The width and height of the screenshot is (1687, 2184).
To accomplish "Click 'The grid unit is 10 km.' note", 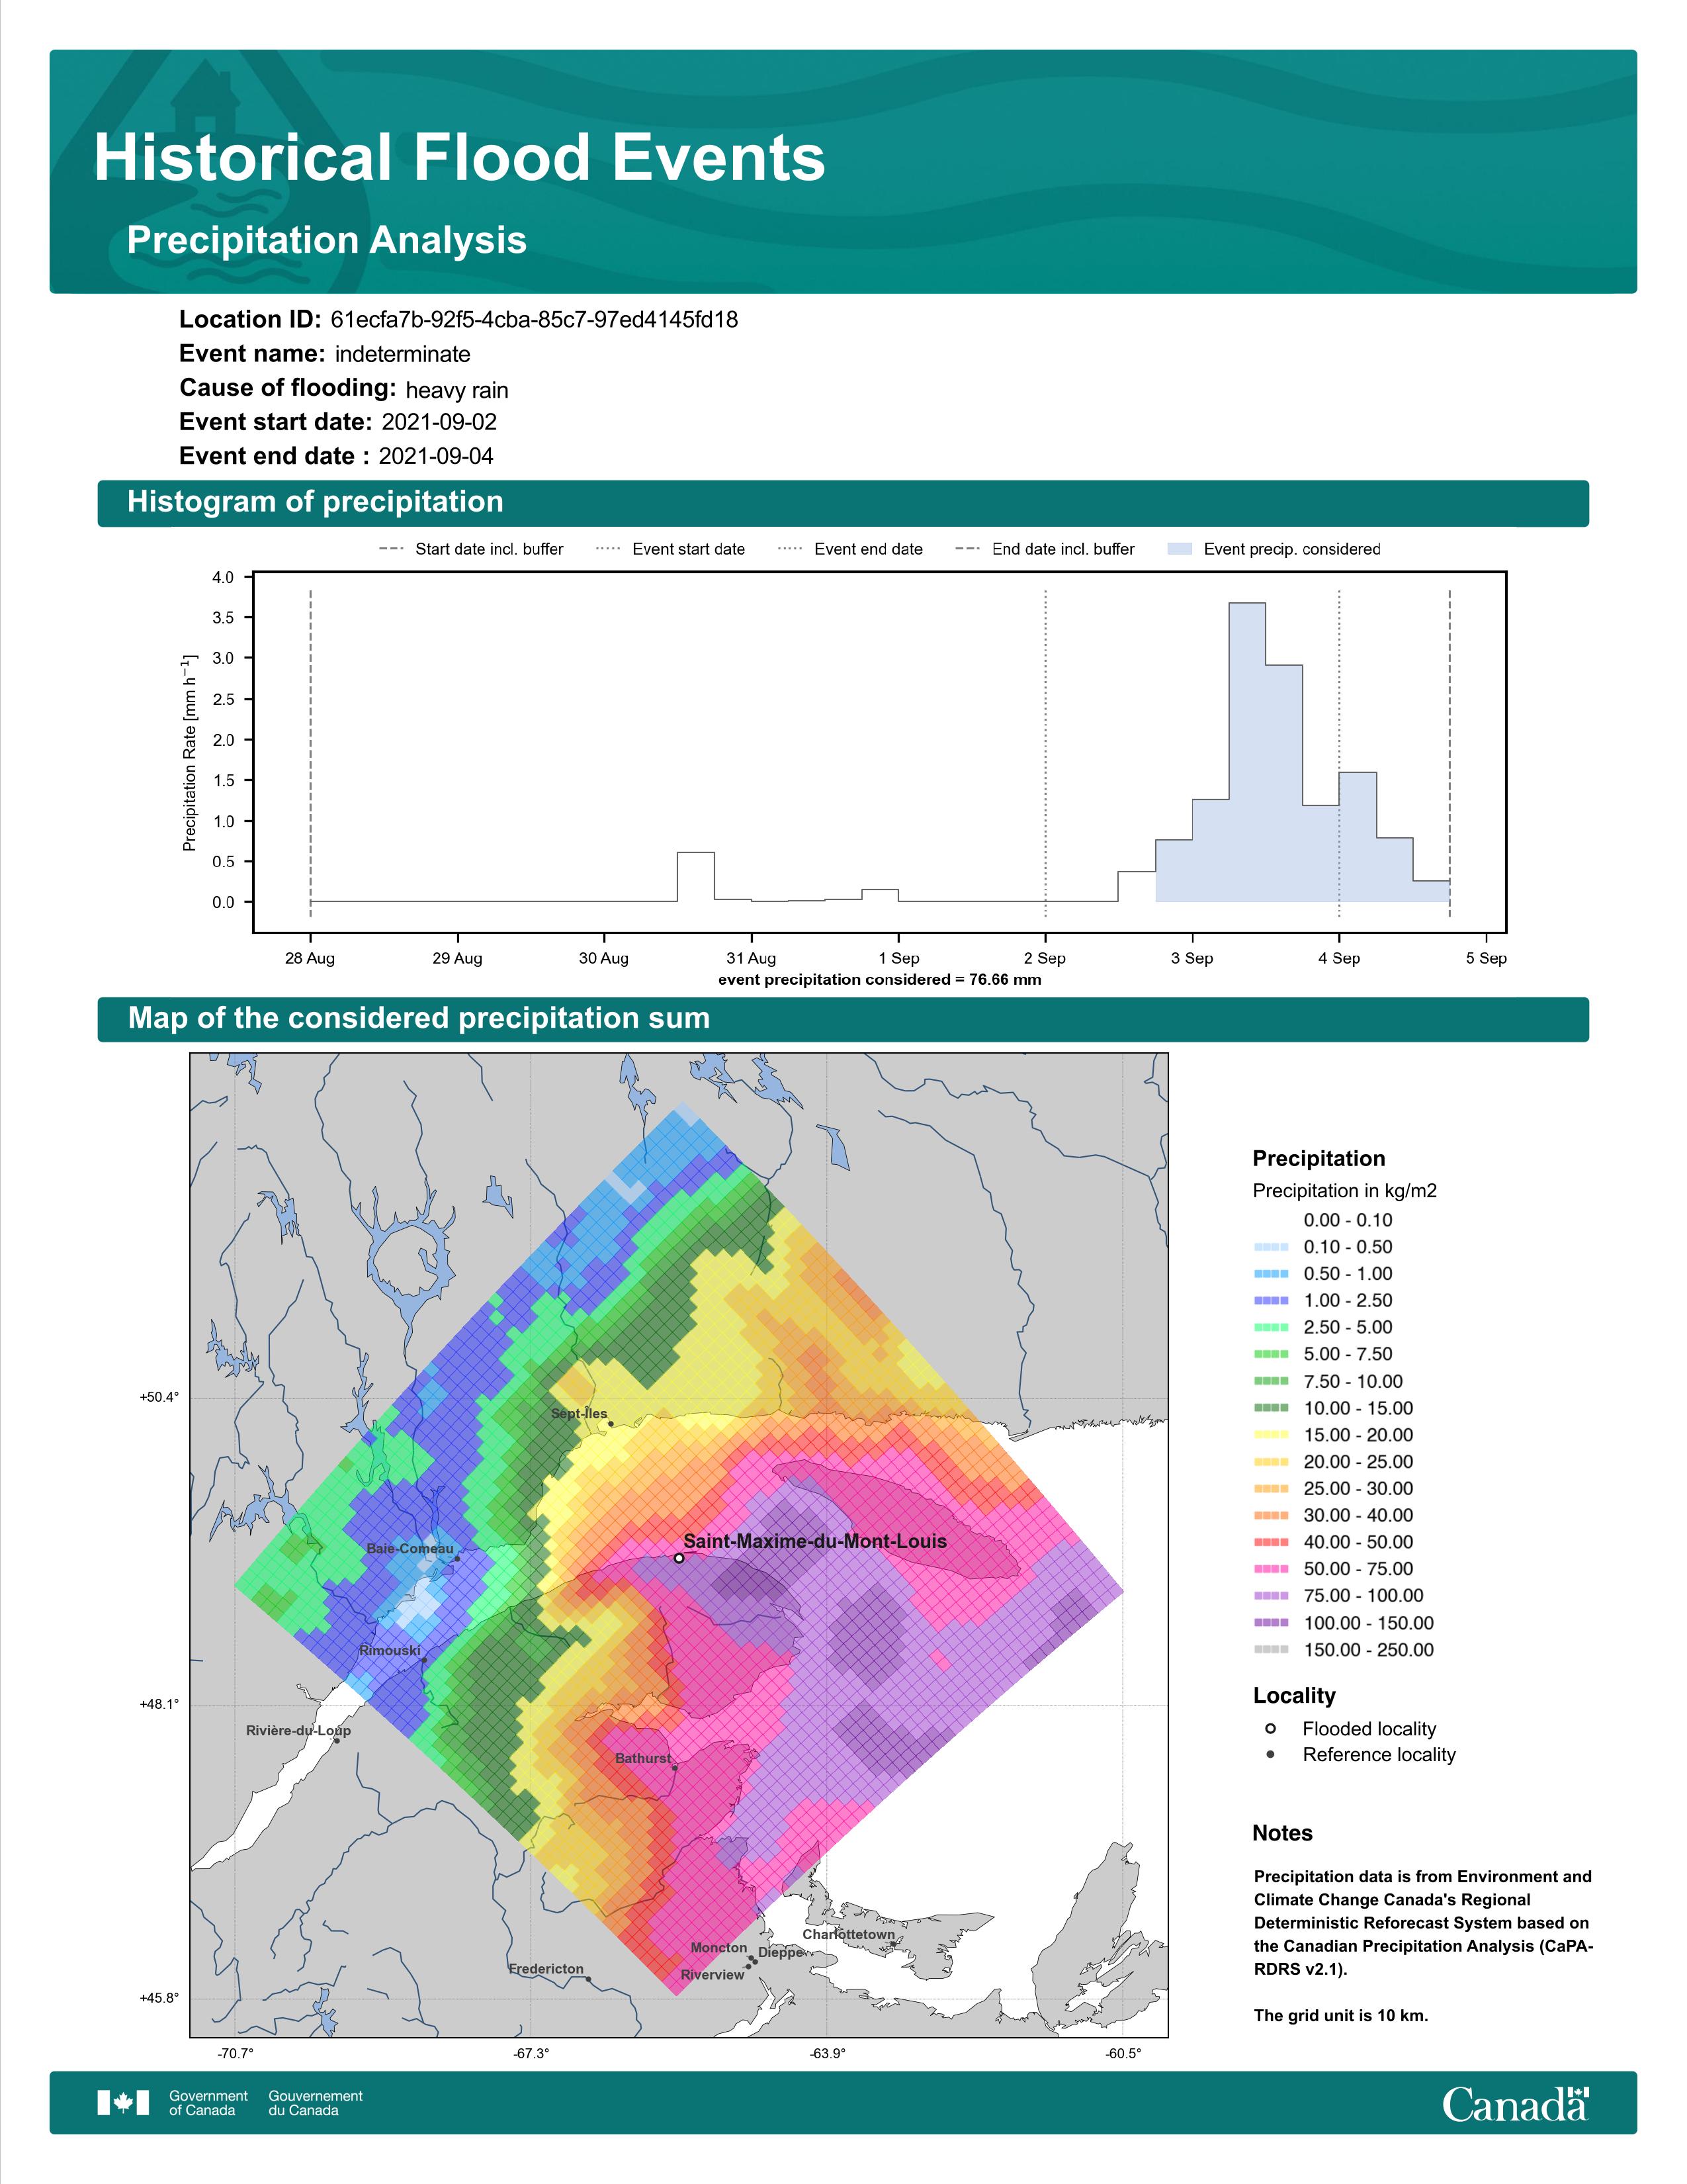I will click(x=1341, y=2016).
